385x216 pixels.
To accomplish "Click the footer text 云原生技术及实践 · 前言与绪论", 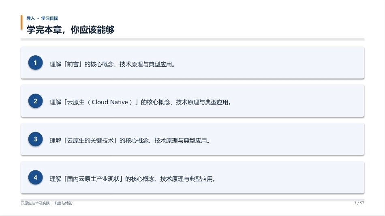I will coord(47,203).
